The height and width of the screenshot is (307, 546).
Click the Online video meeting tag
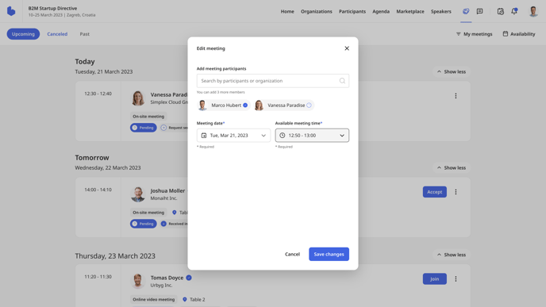click(154, 299)
